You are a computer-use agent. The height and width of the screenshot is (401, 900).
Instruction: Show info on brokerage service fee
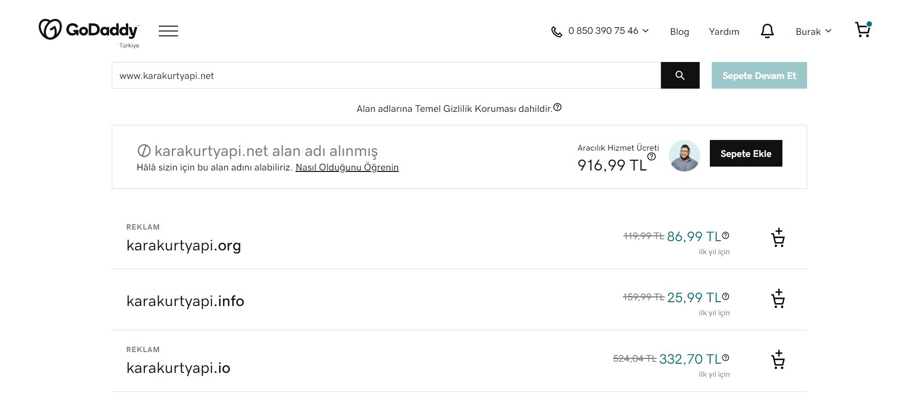click(652, 156)
